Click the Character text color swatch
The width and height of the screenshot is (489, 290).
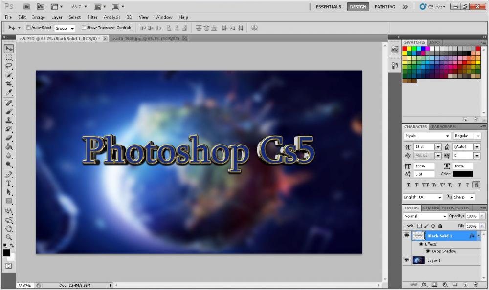[x=463, y=174]
